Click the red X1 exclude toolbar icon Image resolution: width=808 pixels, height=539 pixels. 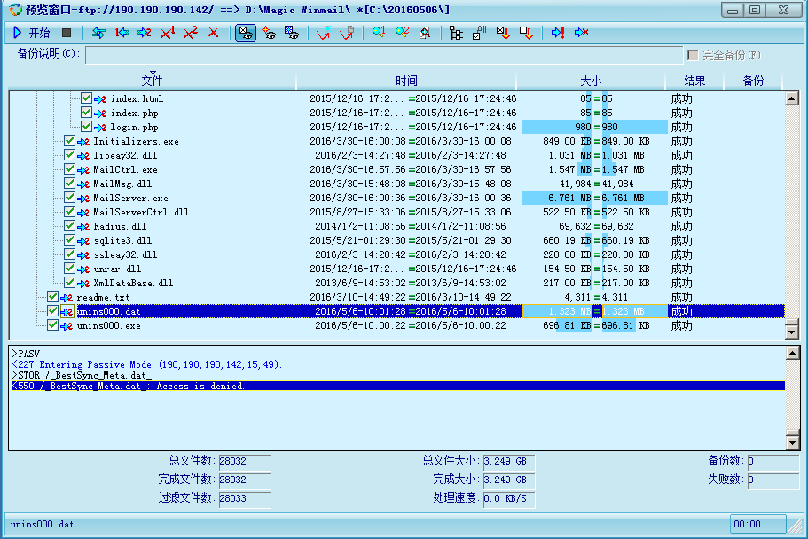tap(167, 33)
